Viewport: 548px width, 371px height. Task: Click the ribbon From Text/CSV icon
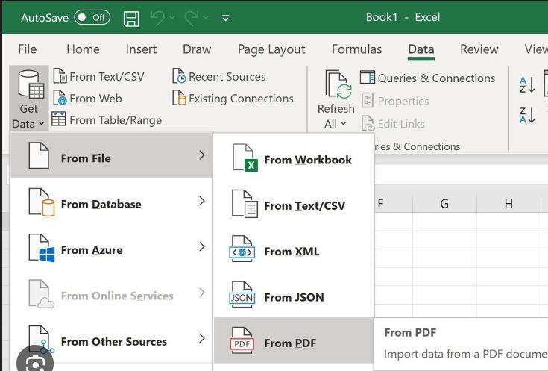coord(60,76)
